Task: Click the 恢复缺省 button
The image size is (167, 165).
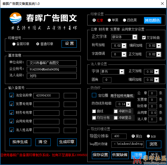Action: click(x=120, y=155)
